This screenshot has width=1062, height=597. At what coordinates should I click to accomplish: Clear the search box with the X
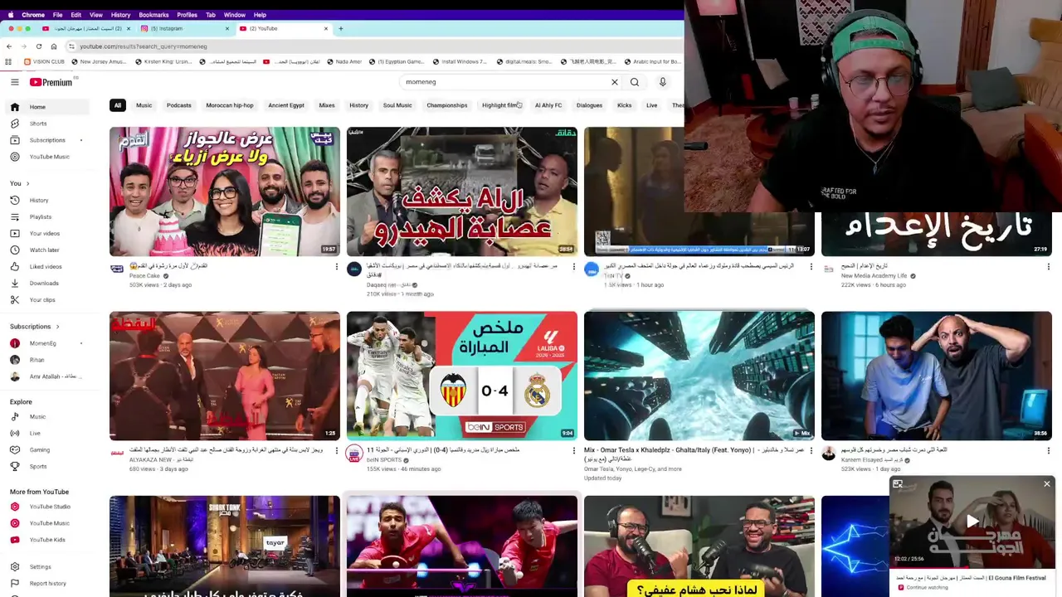point(615,82)
